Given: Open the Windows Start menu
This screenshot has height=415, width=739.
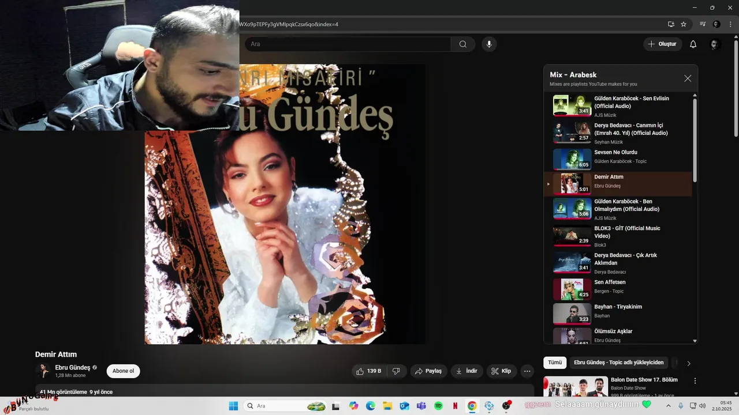Looking at the screenshot, I should (x=233, y=406).
